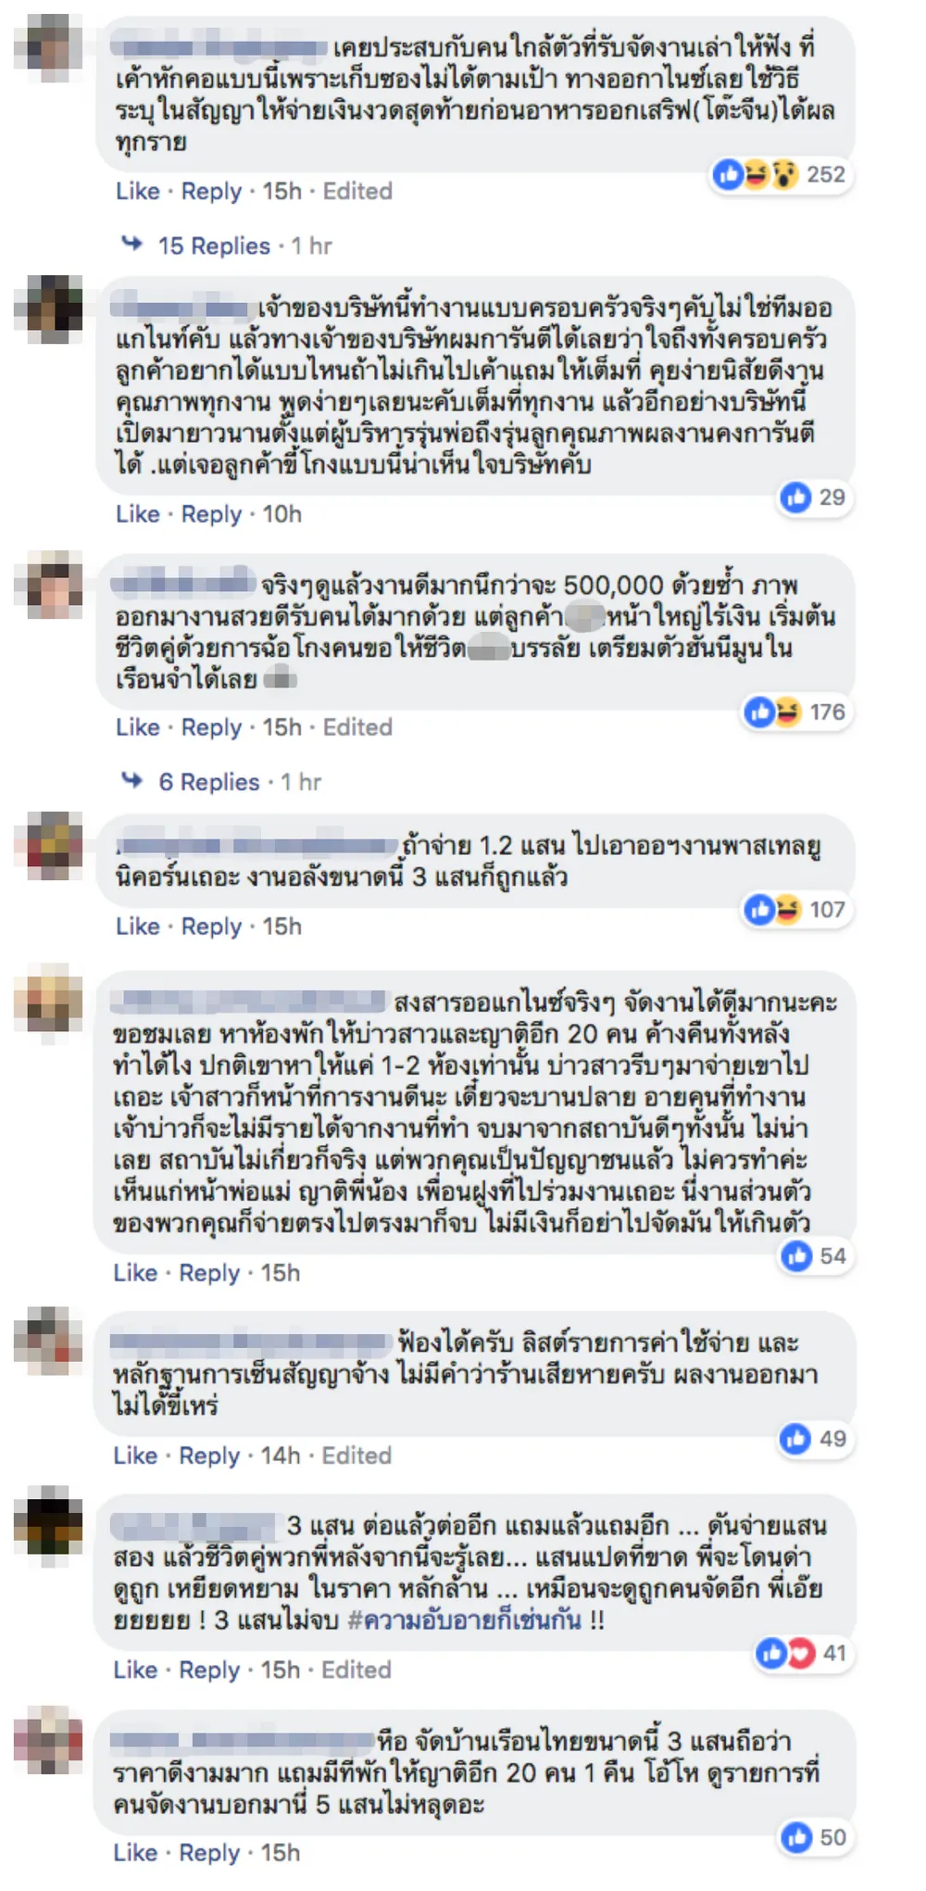Reply to the 1.2 แสน comment
The height and width of the screenshot is (1891, 926).
tap(211, 927)
